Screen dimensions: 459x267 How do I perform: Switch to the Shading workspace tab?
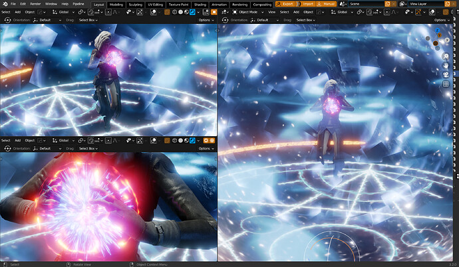click(x=200, y=5)
